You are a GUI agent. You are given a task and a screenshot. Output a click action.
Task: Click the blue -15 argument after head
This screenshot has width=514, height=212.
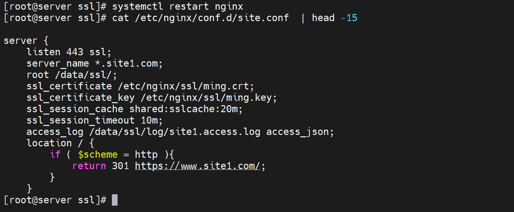point(349,18)
